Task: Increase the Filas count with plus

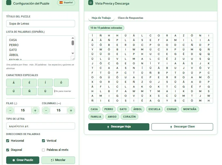Action: [35, 110]
